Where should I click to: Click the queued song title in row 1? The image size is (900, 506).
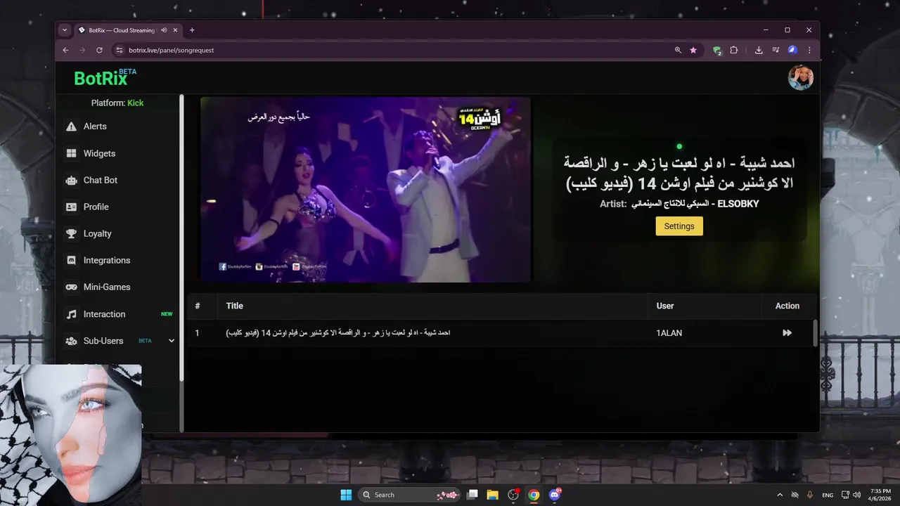click(x=338, y=333)
